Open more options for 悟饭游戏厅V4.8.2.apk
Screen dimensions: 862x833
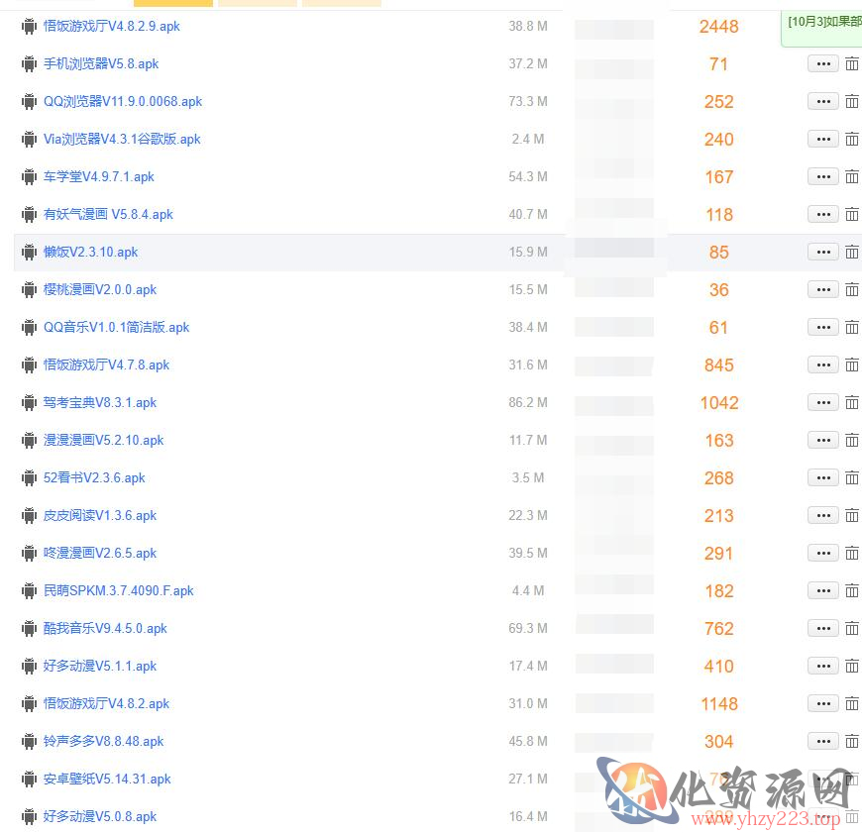tap(823, 704)
